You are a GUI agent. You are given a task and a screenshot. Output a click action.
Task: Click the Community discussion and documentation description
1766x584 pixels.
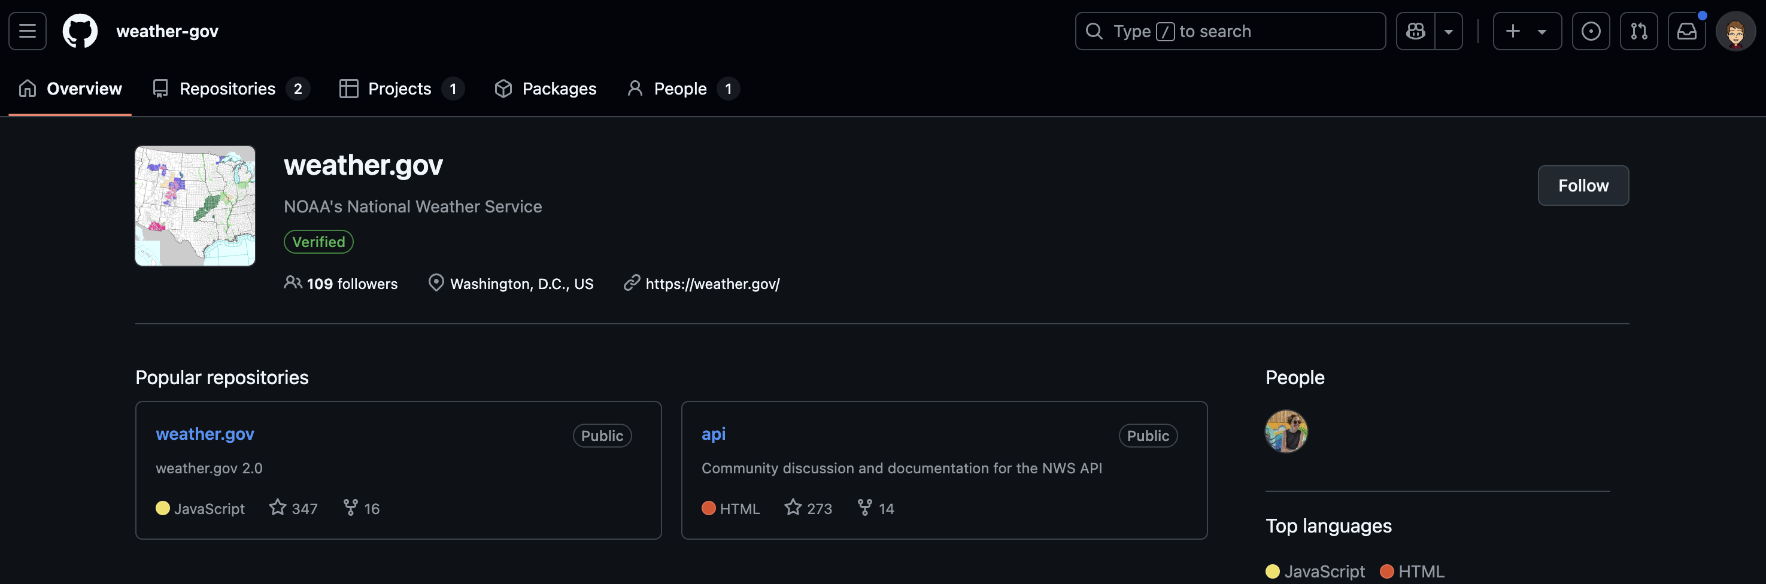point(902,468)
